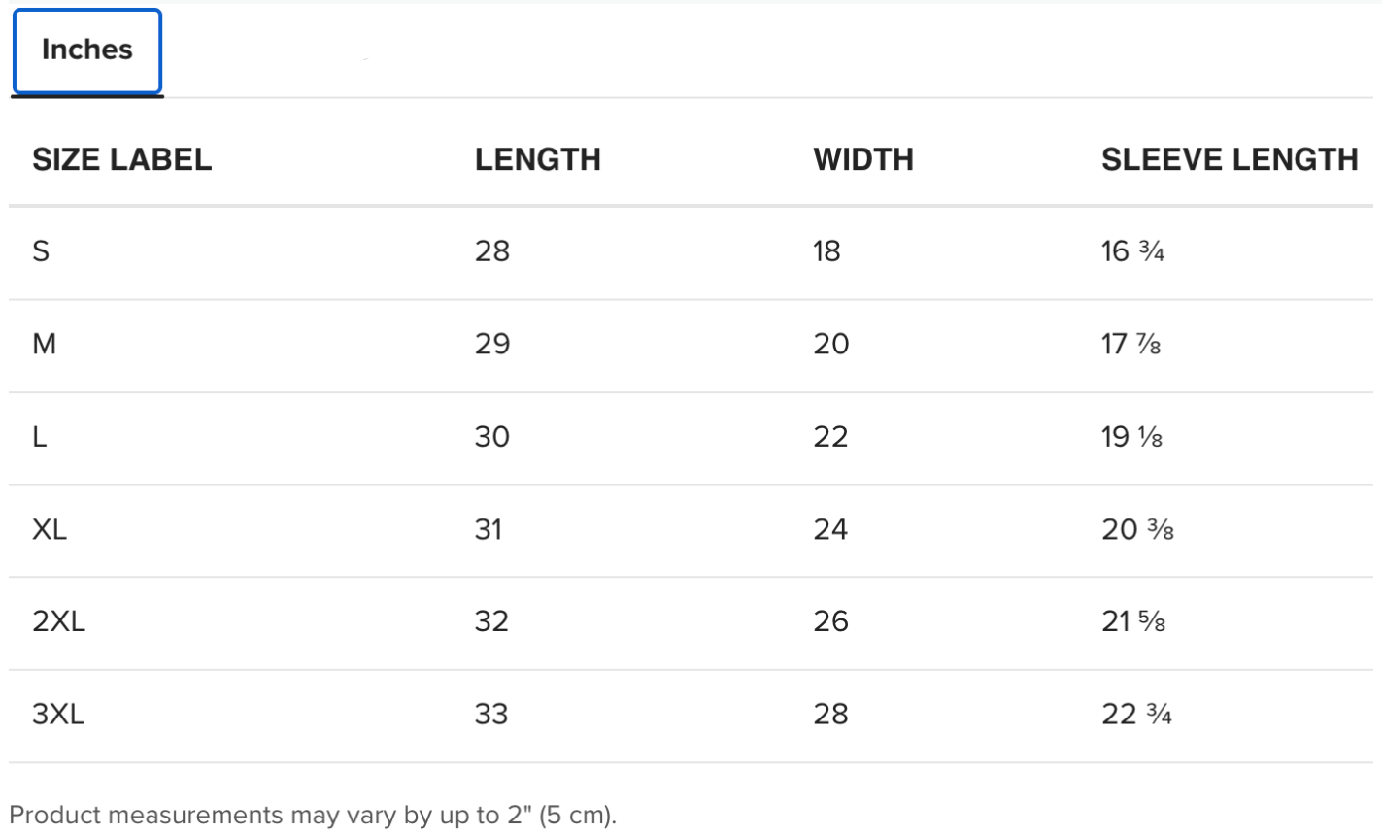Viewport: 1383px width, 835px height.
Task: Click the WIDTH column header
Action: (863, 159)
